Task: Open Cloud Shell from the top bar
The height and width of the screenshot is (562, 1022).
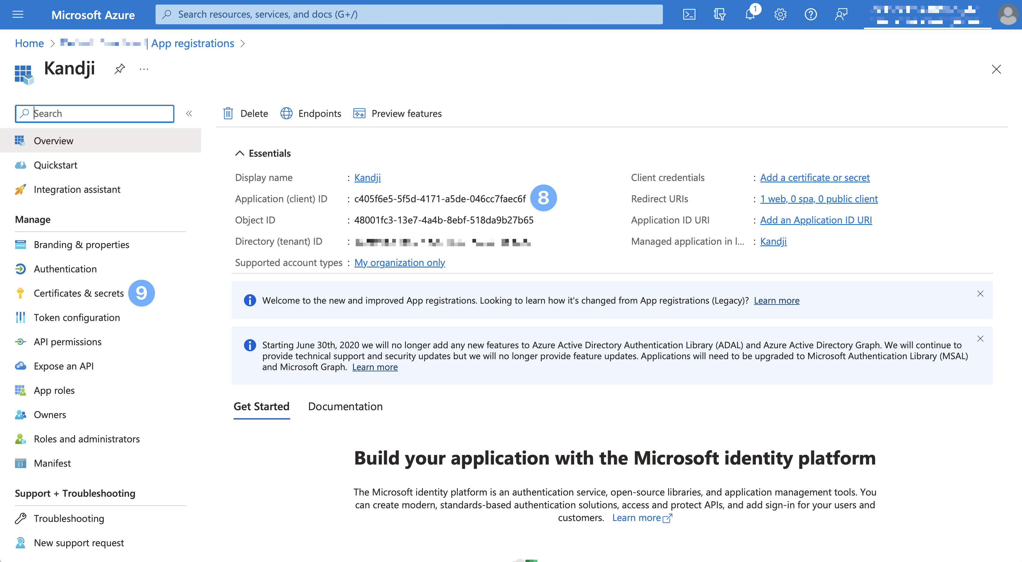Action: [689, 14]
